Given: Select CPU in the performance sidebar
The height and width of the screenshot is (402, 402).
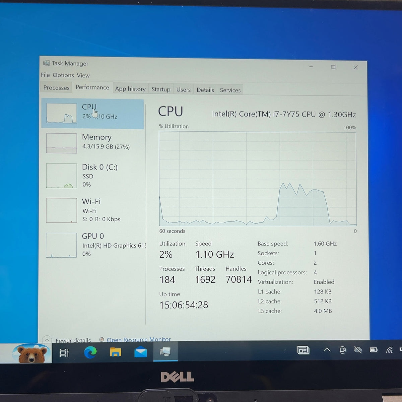Looking at the screenshot, I should [92, 114].
